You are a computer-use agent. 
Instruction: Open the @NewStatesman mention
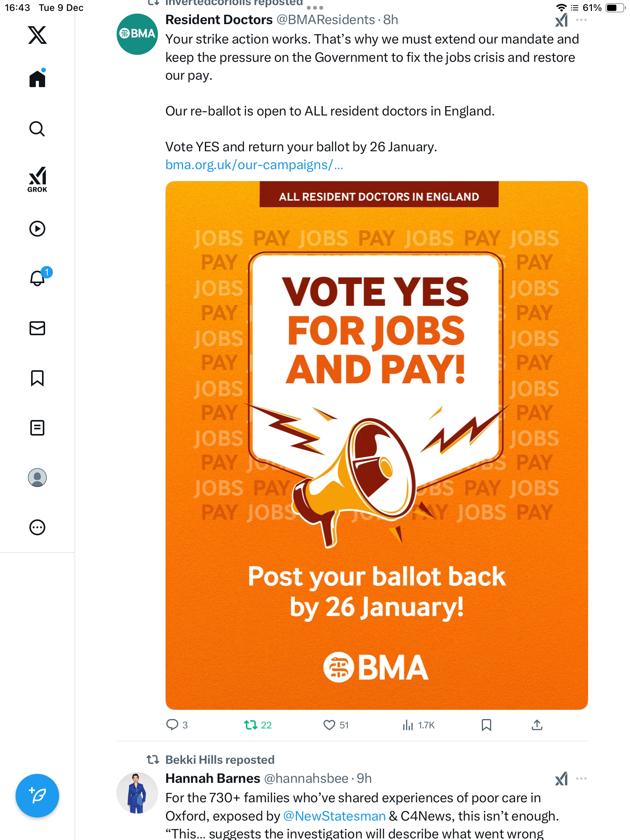pos(334,816)
